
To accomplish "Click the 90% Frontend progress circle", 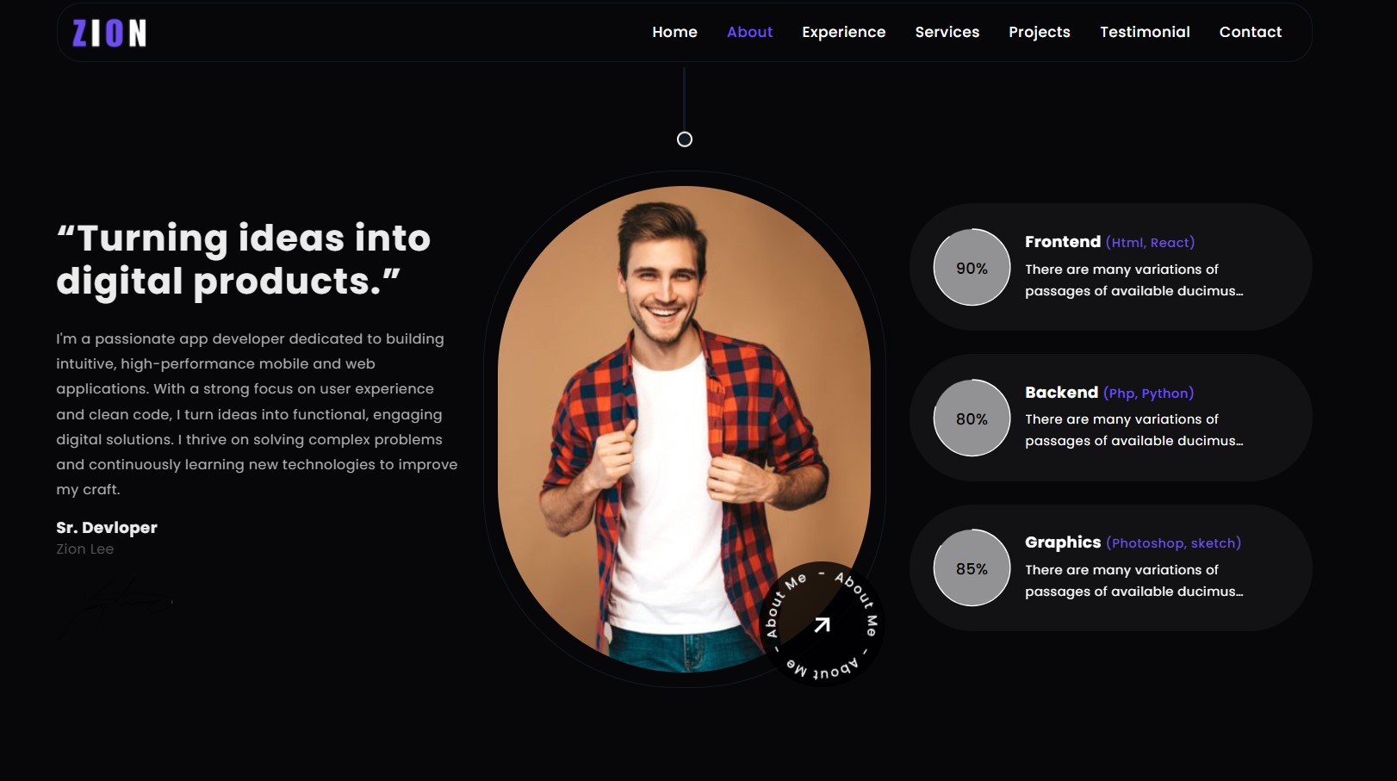I will click(972, 268).
